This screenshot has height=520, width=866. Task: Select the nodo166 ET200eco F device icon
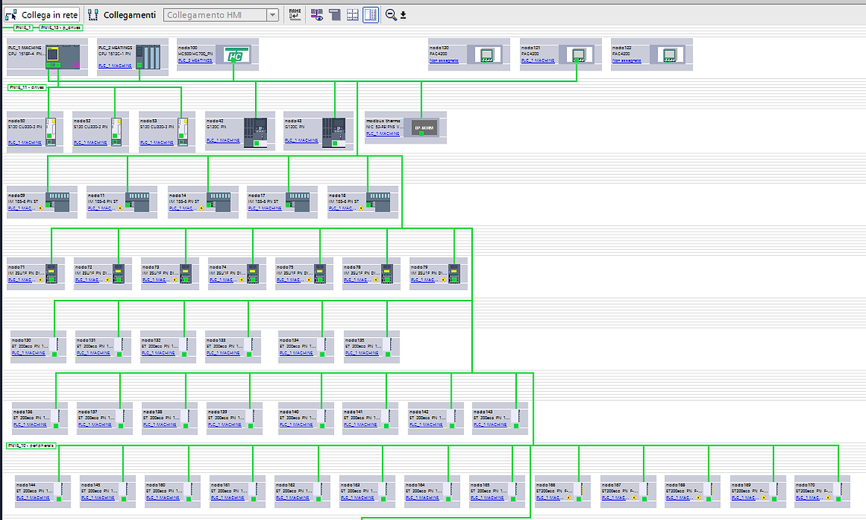pos(579,492)
